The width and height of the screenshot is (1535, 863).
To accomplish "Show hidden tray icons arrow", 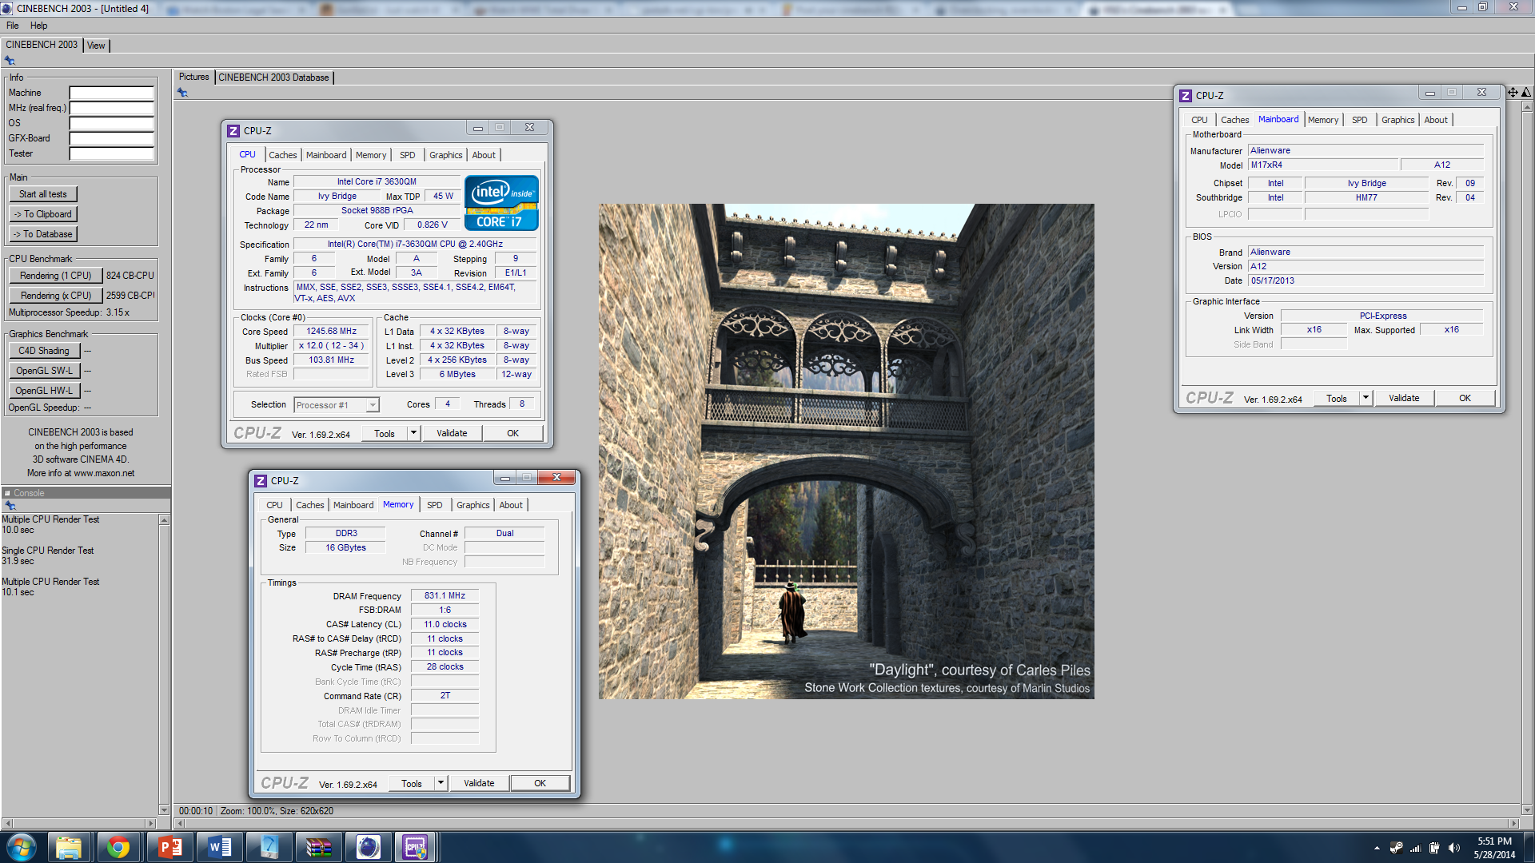I will (x=1377, y=848).
